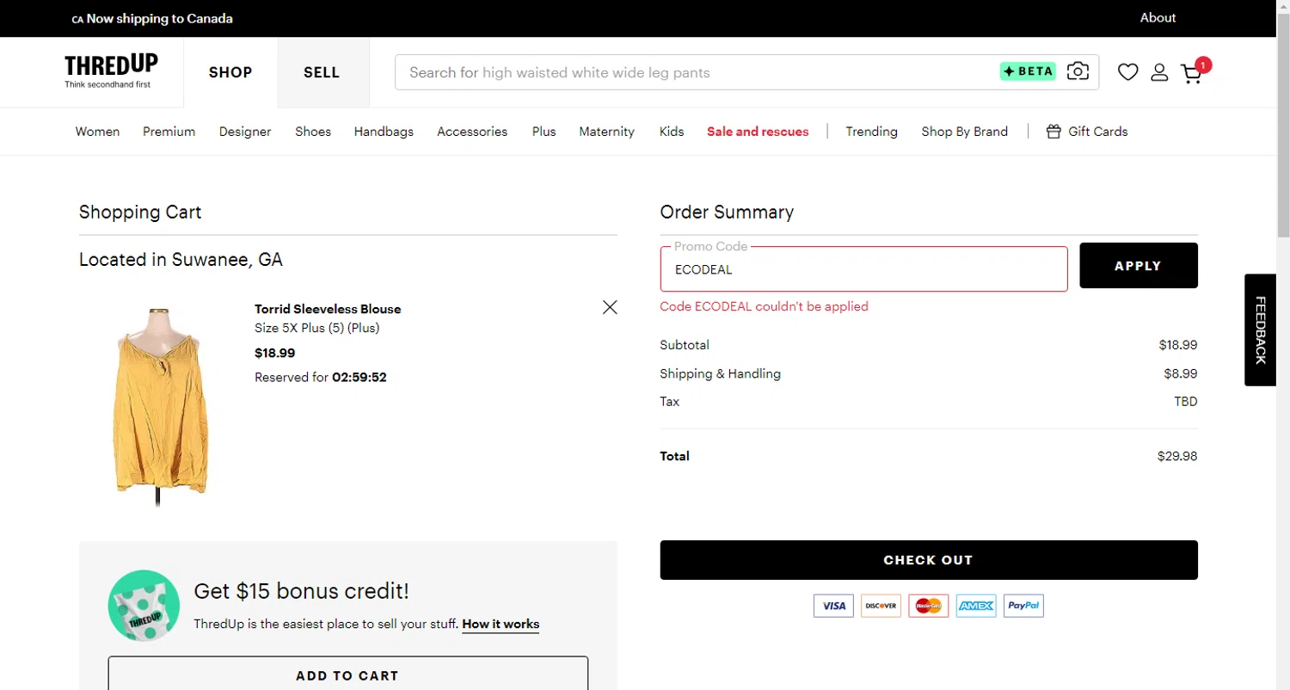Click 'Code ECODEAL couldn't be applied' message
This screenshot has height=690, width=1290.
coord(764,306)
